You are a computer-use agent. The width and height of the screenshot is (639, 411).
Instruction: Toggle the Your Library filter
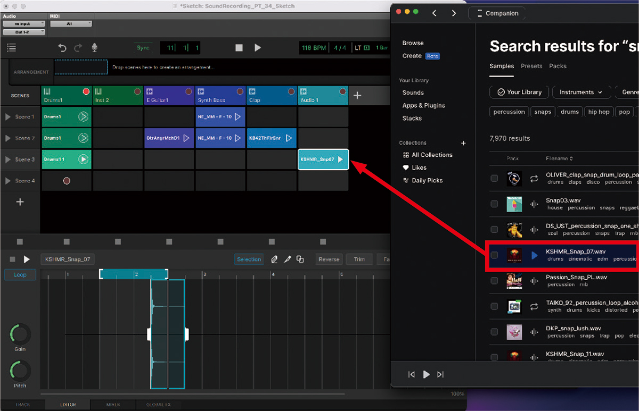519,92
